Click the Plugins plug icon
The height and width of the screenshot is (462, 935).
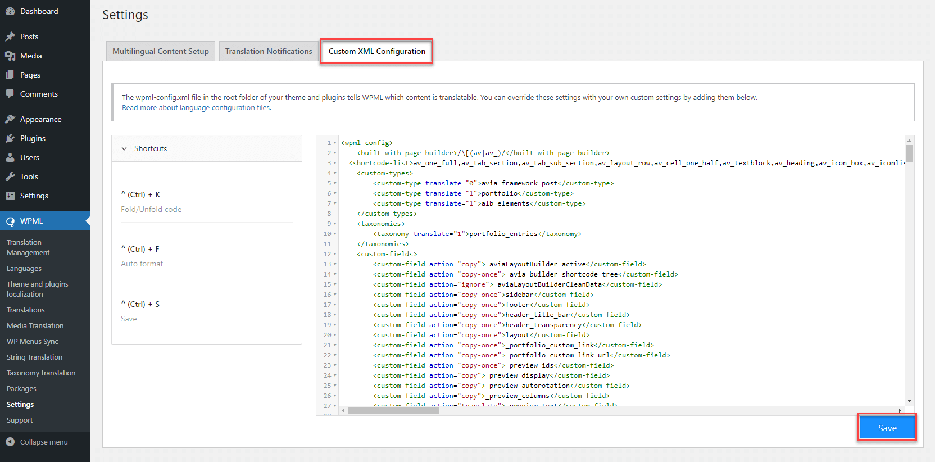(10, 138)
